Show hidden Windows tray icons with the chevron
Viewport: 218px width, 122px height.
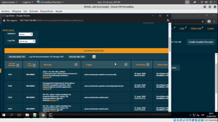coord(190,115)
